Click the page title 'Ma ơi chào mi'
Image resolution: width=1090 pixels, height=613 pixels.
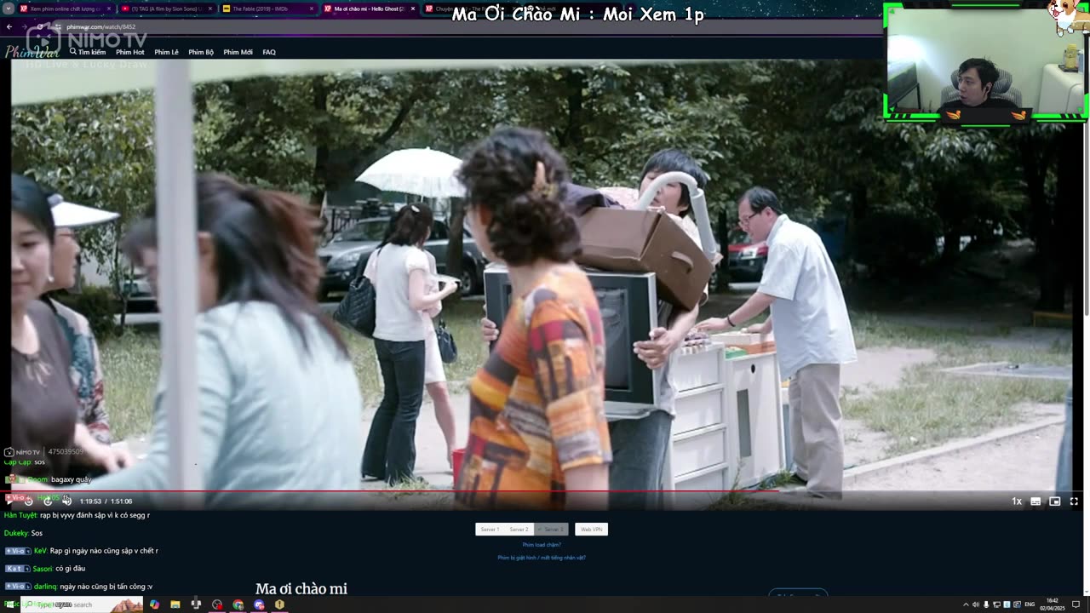[x=301, y=589]
